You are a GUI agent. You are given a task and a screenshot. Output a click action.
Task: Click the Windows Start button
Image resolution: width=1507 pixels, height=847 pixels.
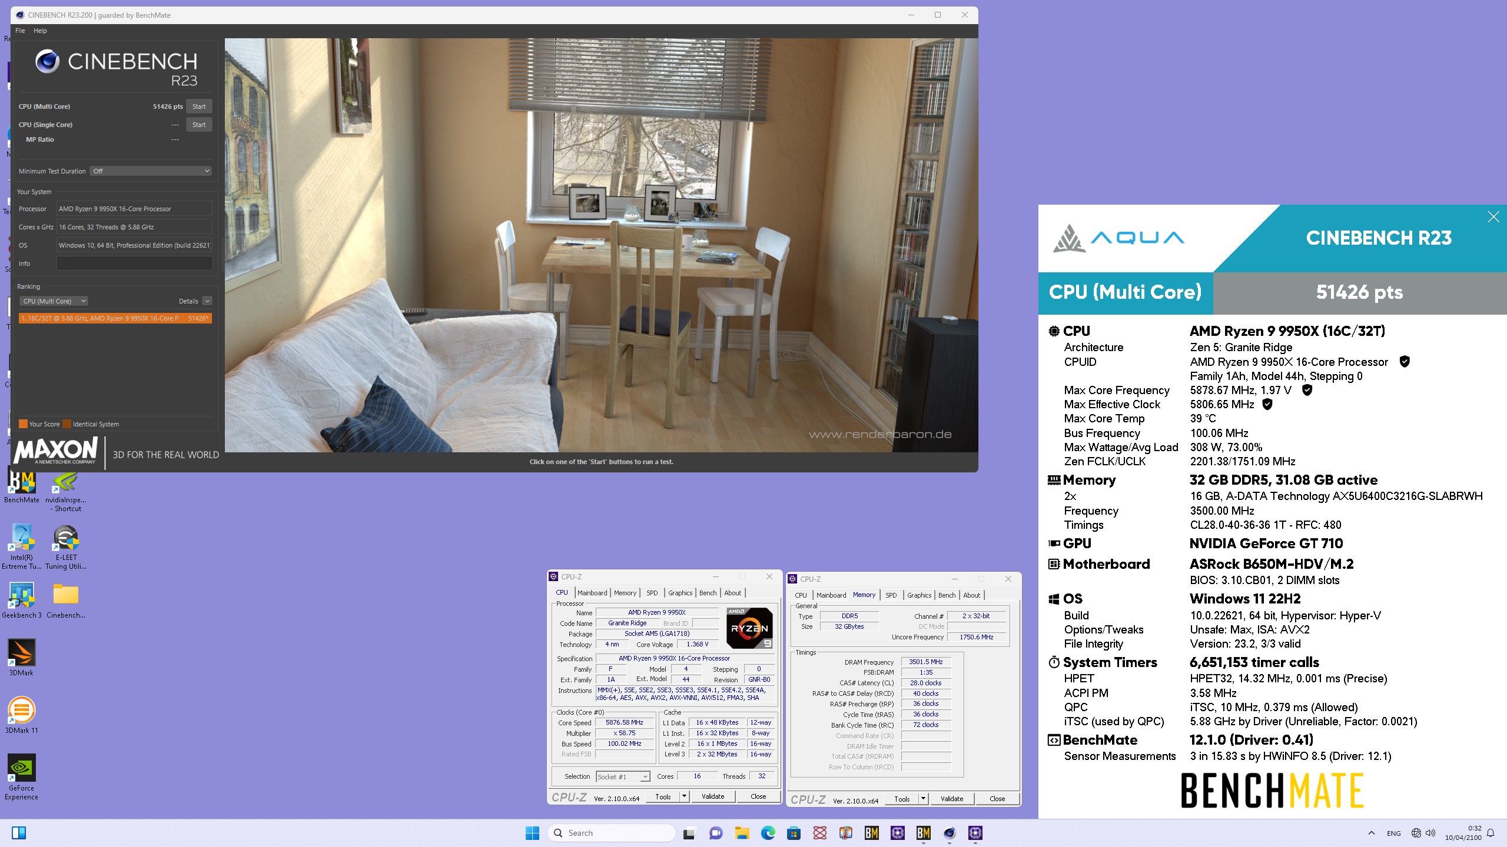click(532, 833)
